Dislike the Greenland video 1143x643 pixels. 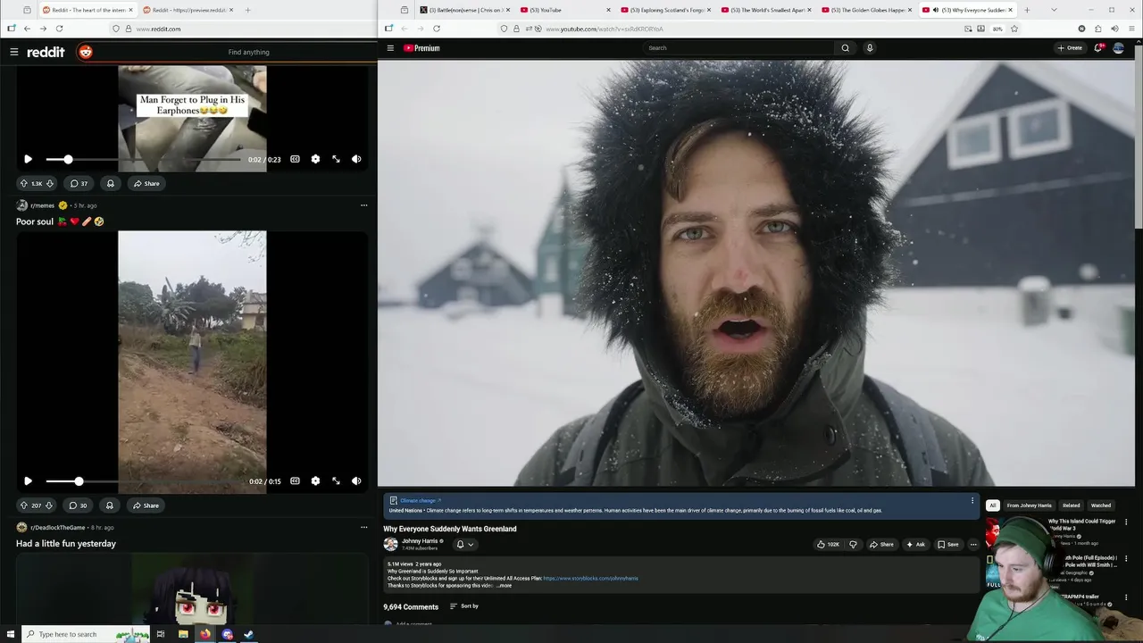(x=853, y=544)
